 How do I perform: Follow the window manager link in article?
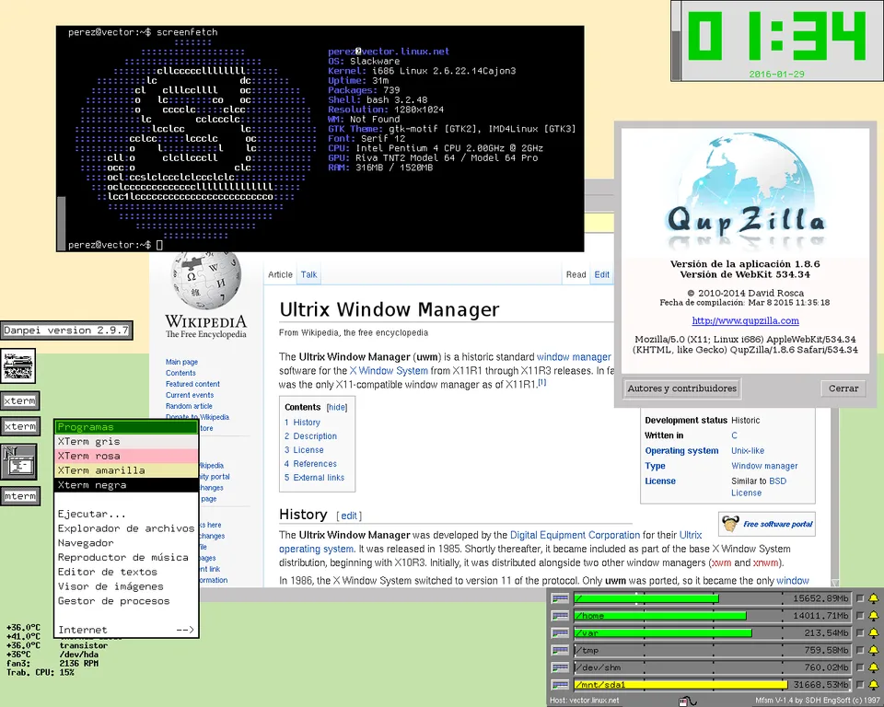tap(574, 357)
